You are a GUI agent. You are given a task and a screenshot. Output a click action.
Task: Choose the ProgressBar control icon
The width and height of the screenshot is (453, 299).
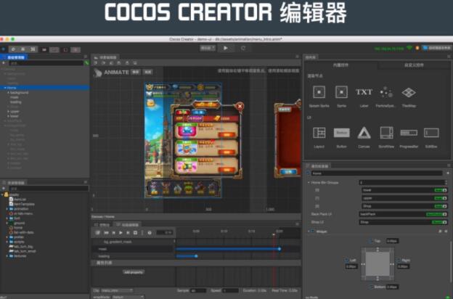click(409, 133)
